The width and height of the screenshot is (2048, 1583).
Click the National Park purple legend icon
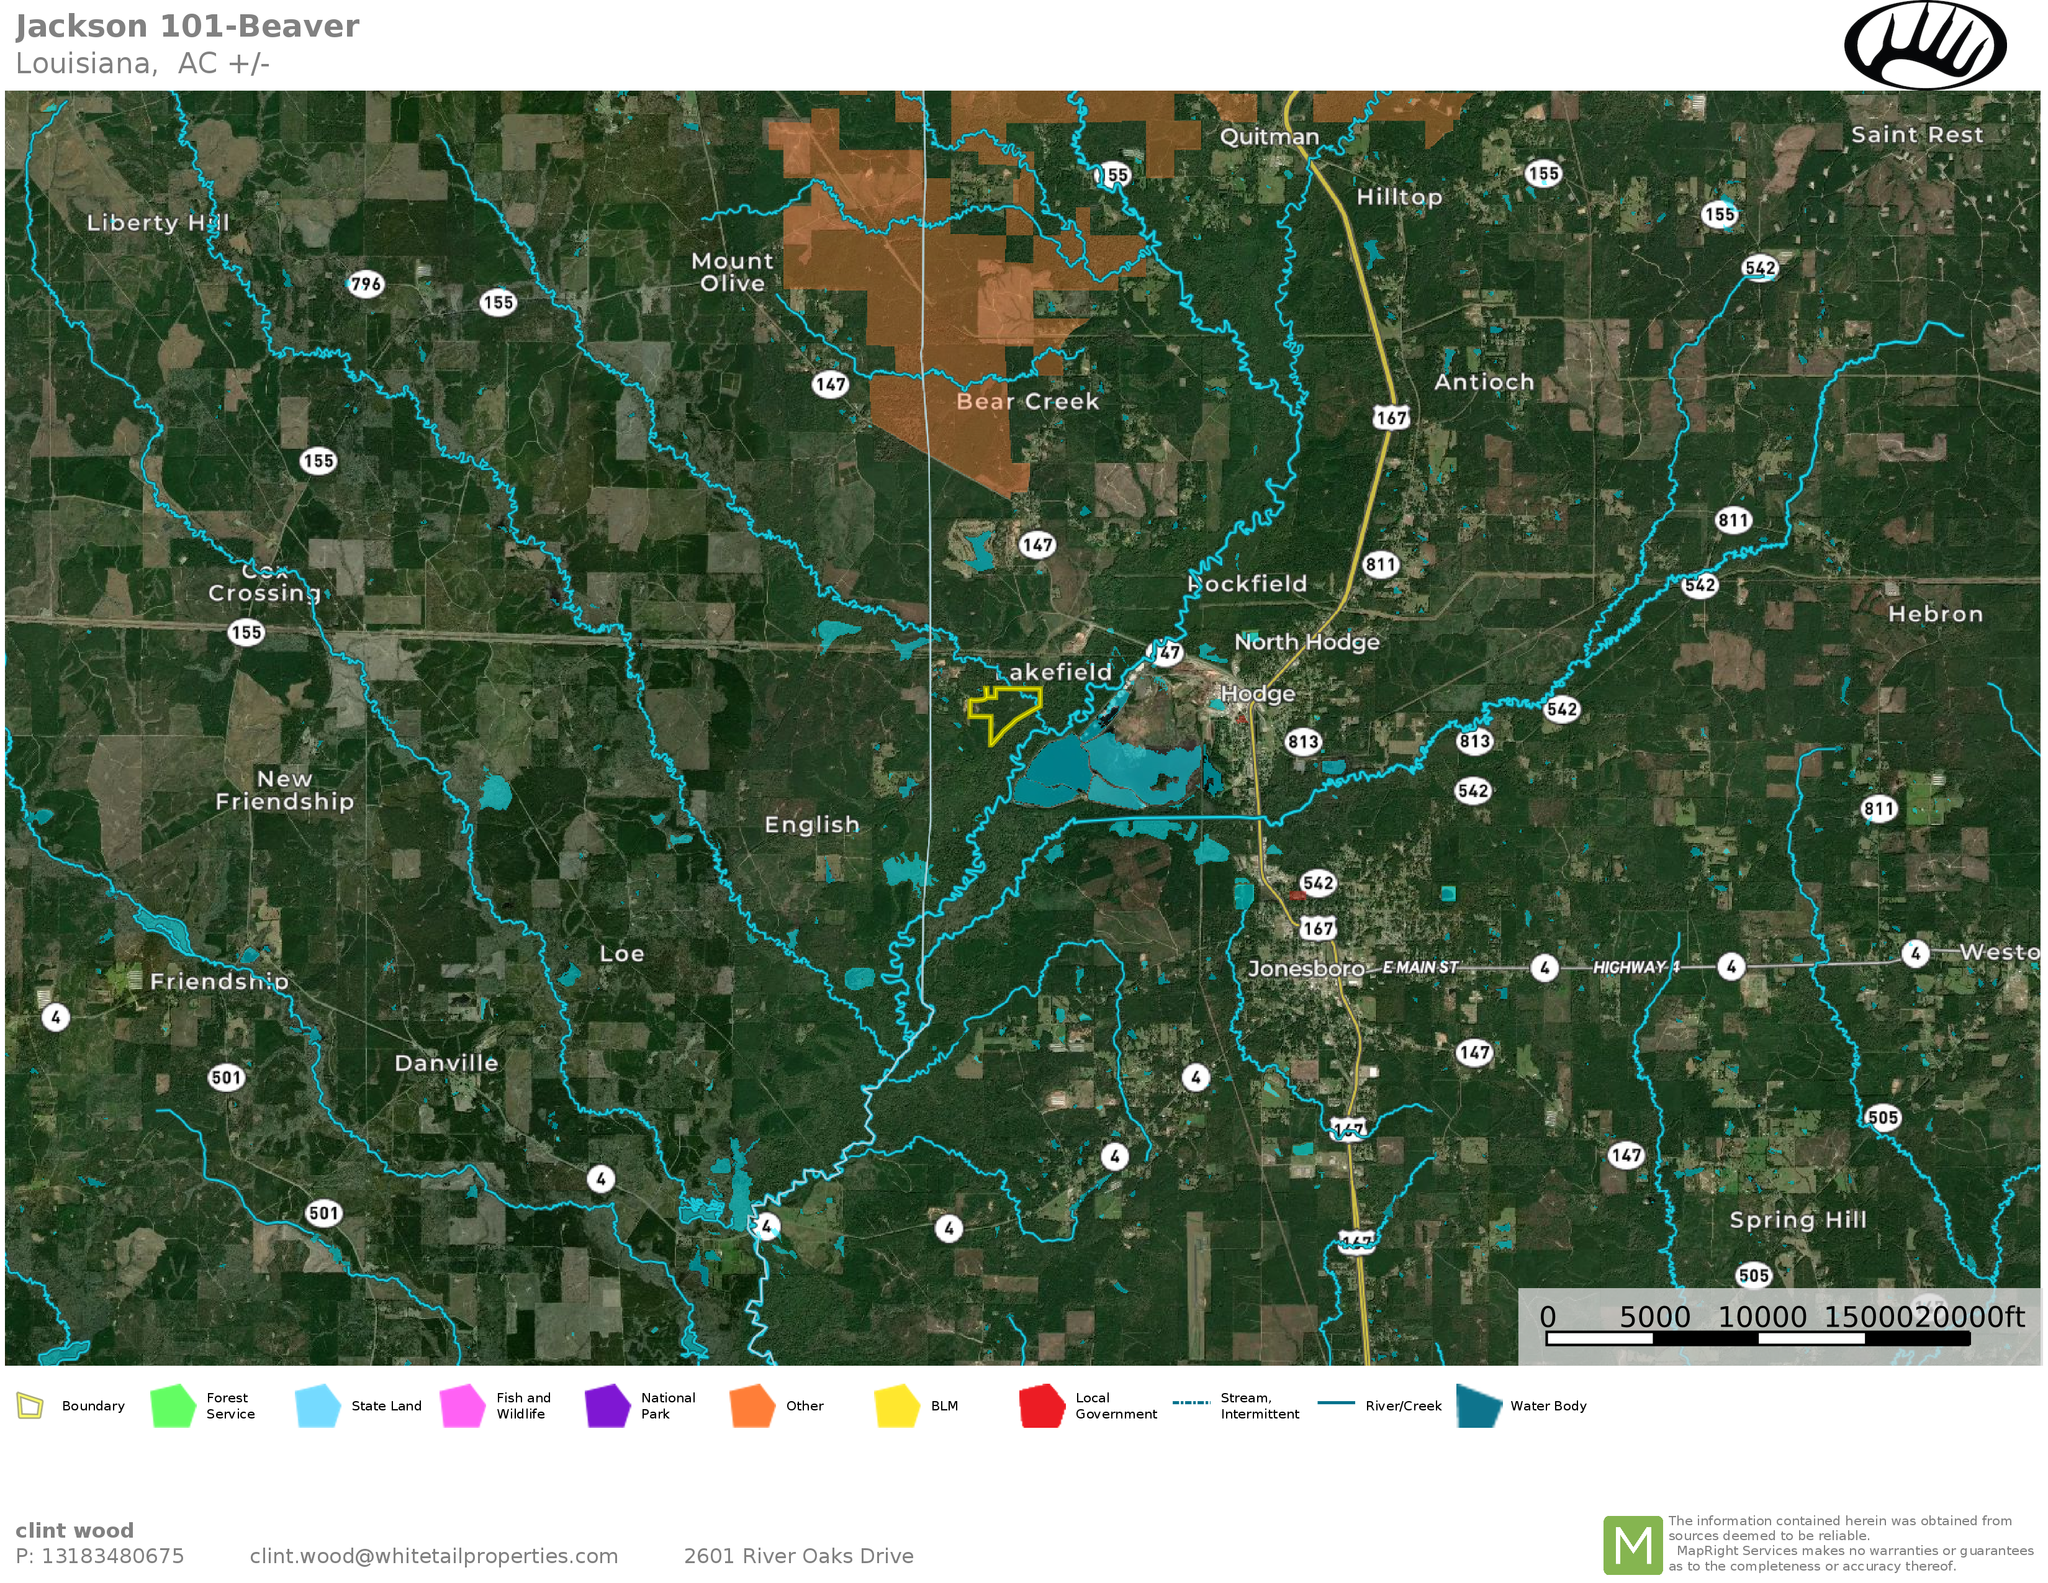(607, 1405)
